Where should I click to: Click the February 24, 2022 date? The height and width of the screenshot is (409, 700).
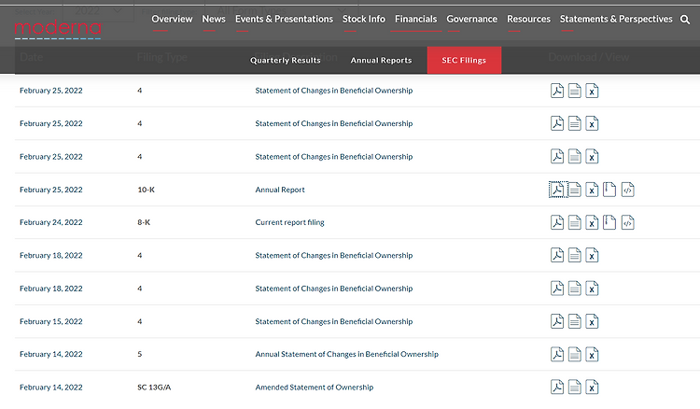[51, 222]
